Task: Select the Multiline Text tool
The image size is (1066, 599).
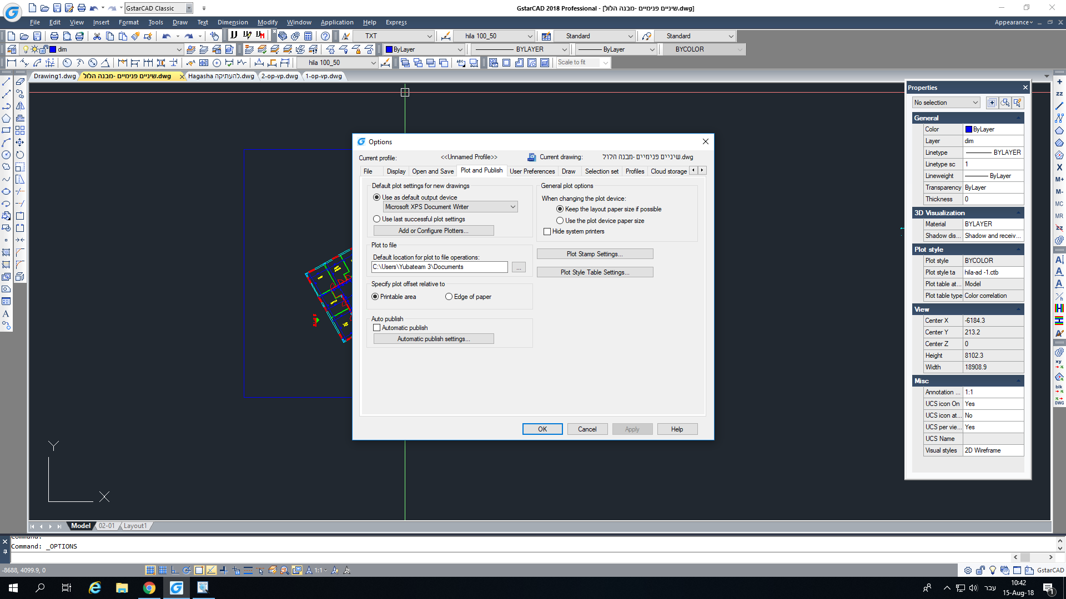Action: point(6,313)
